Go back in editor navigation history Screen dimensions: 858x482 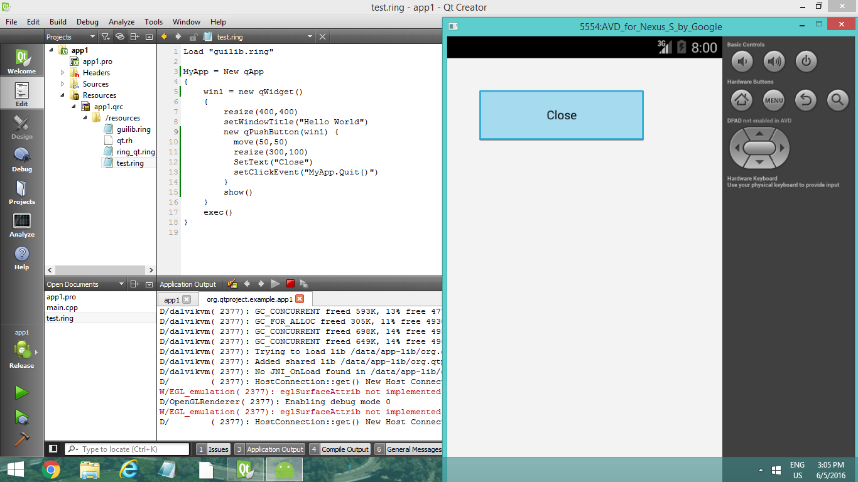click(164, 37)
